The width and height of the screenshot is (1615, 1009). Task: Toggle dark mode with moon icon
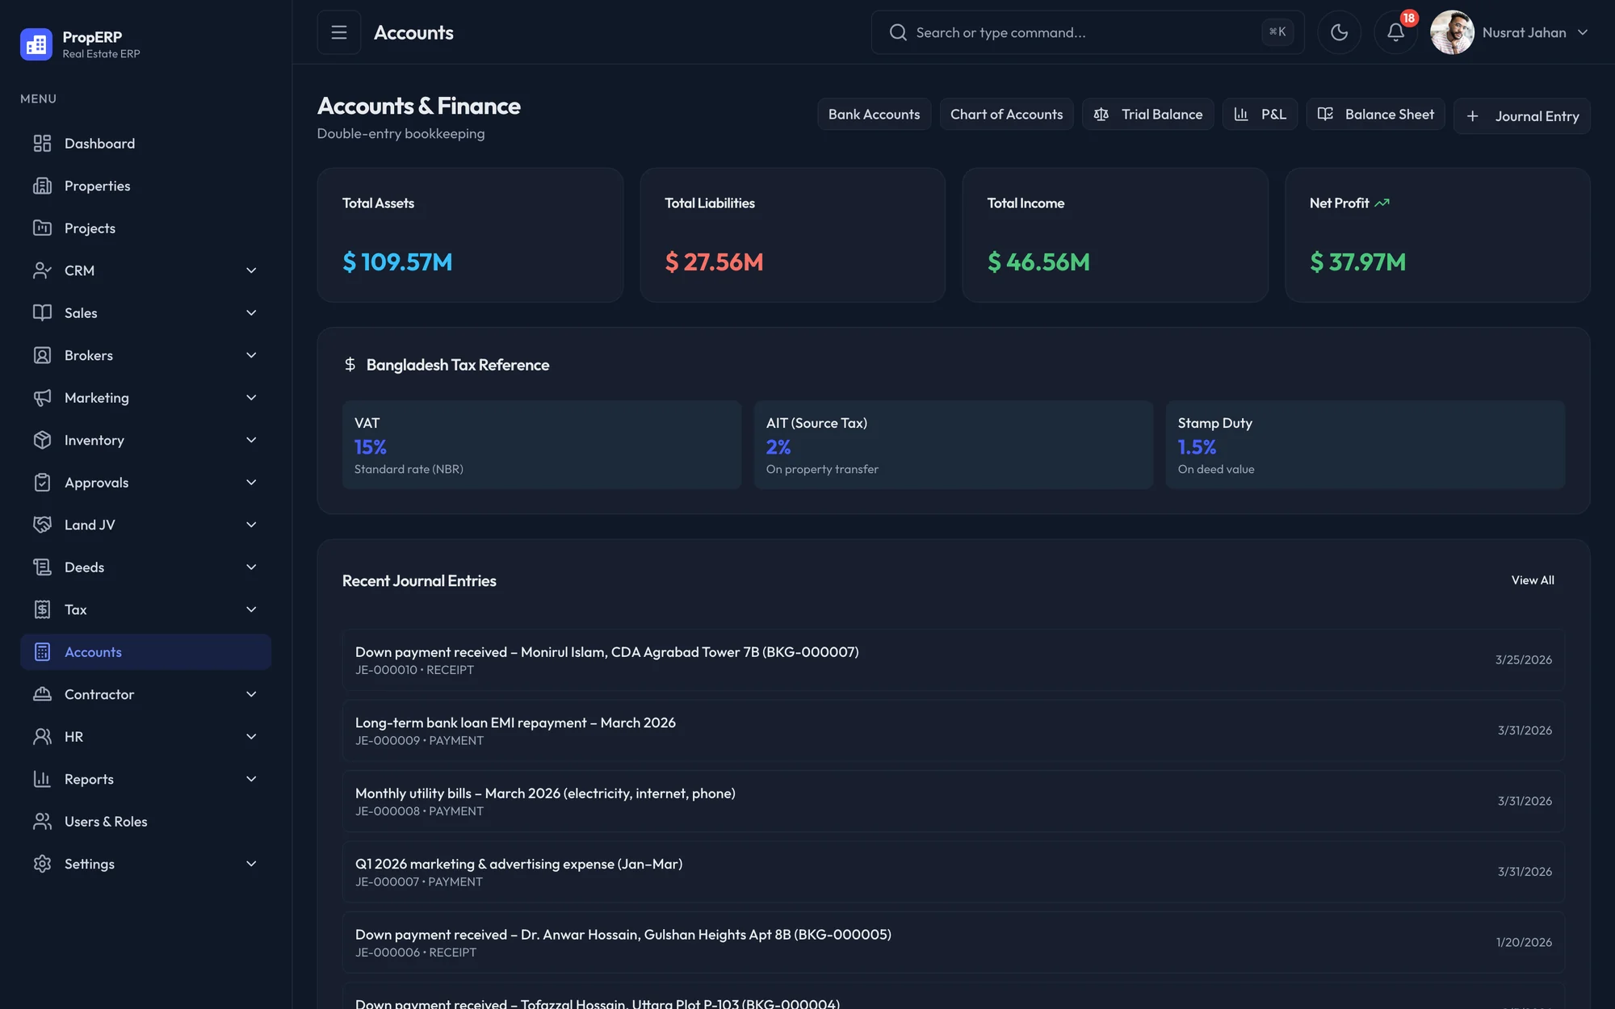click(1340, 32)
